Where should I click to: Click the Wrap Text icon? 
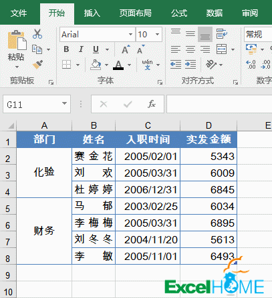coord(221,34)
